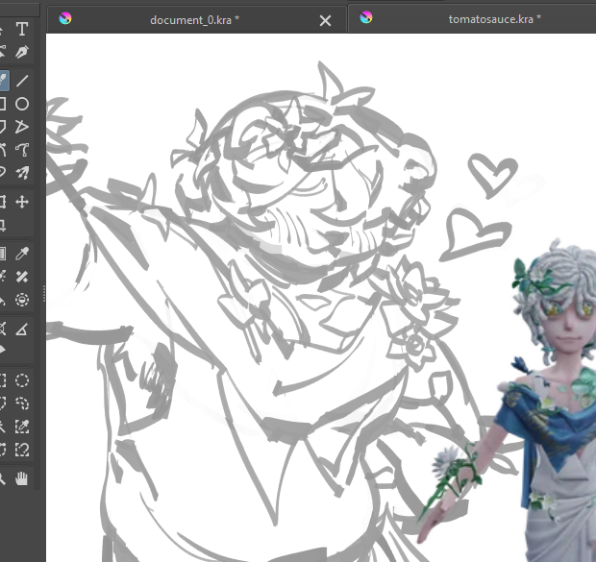Select the Pan hand tool

[22, 478]
